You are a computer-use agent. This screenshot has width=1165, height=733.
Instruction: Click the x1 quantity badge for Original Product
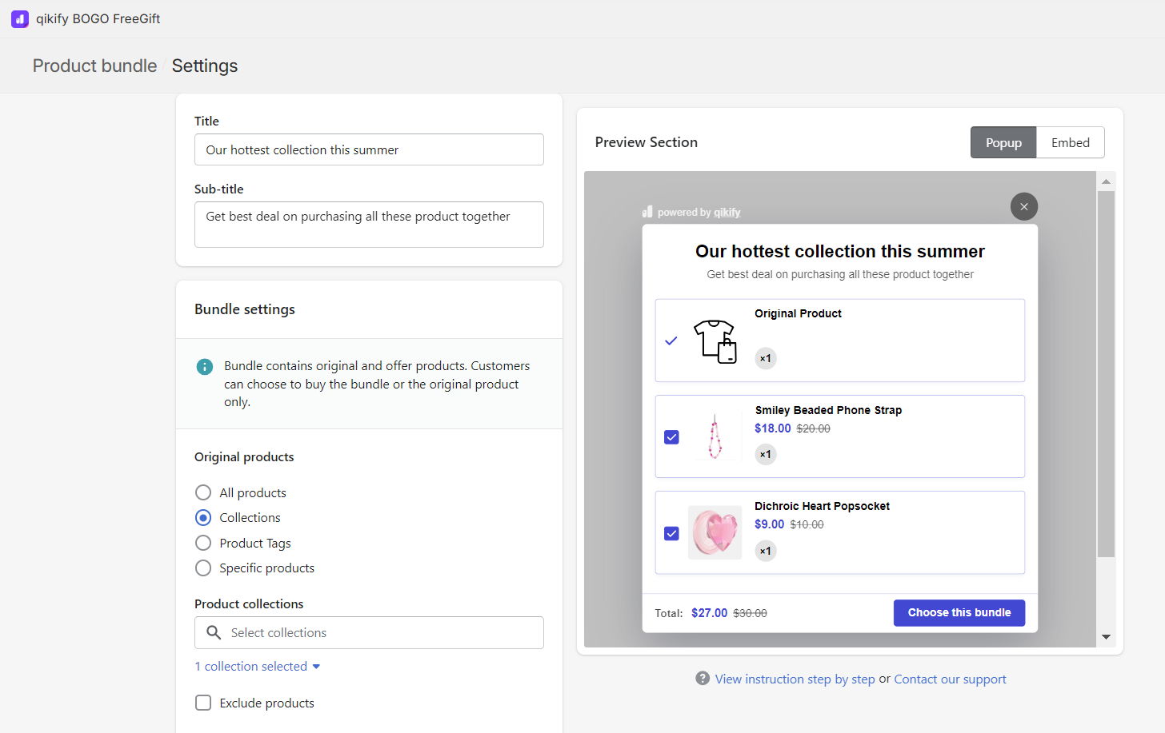coord(766,358)
